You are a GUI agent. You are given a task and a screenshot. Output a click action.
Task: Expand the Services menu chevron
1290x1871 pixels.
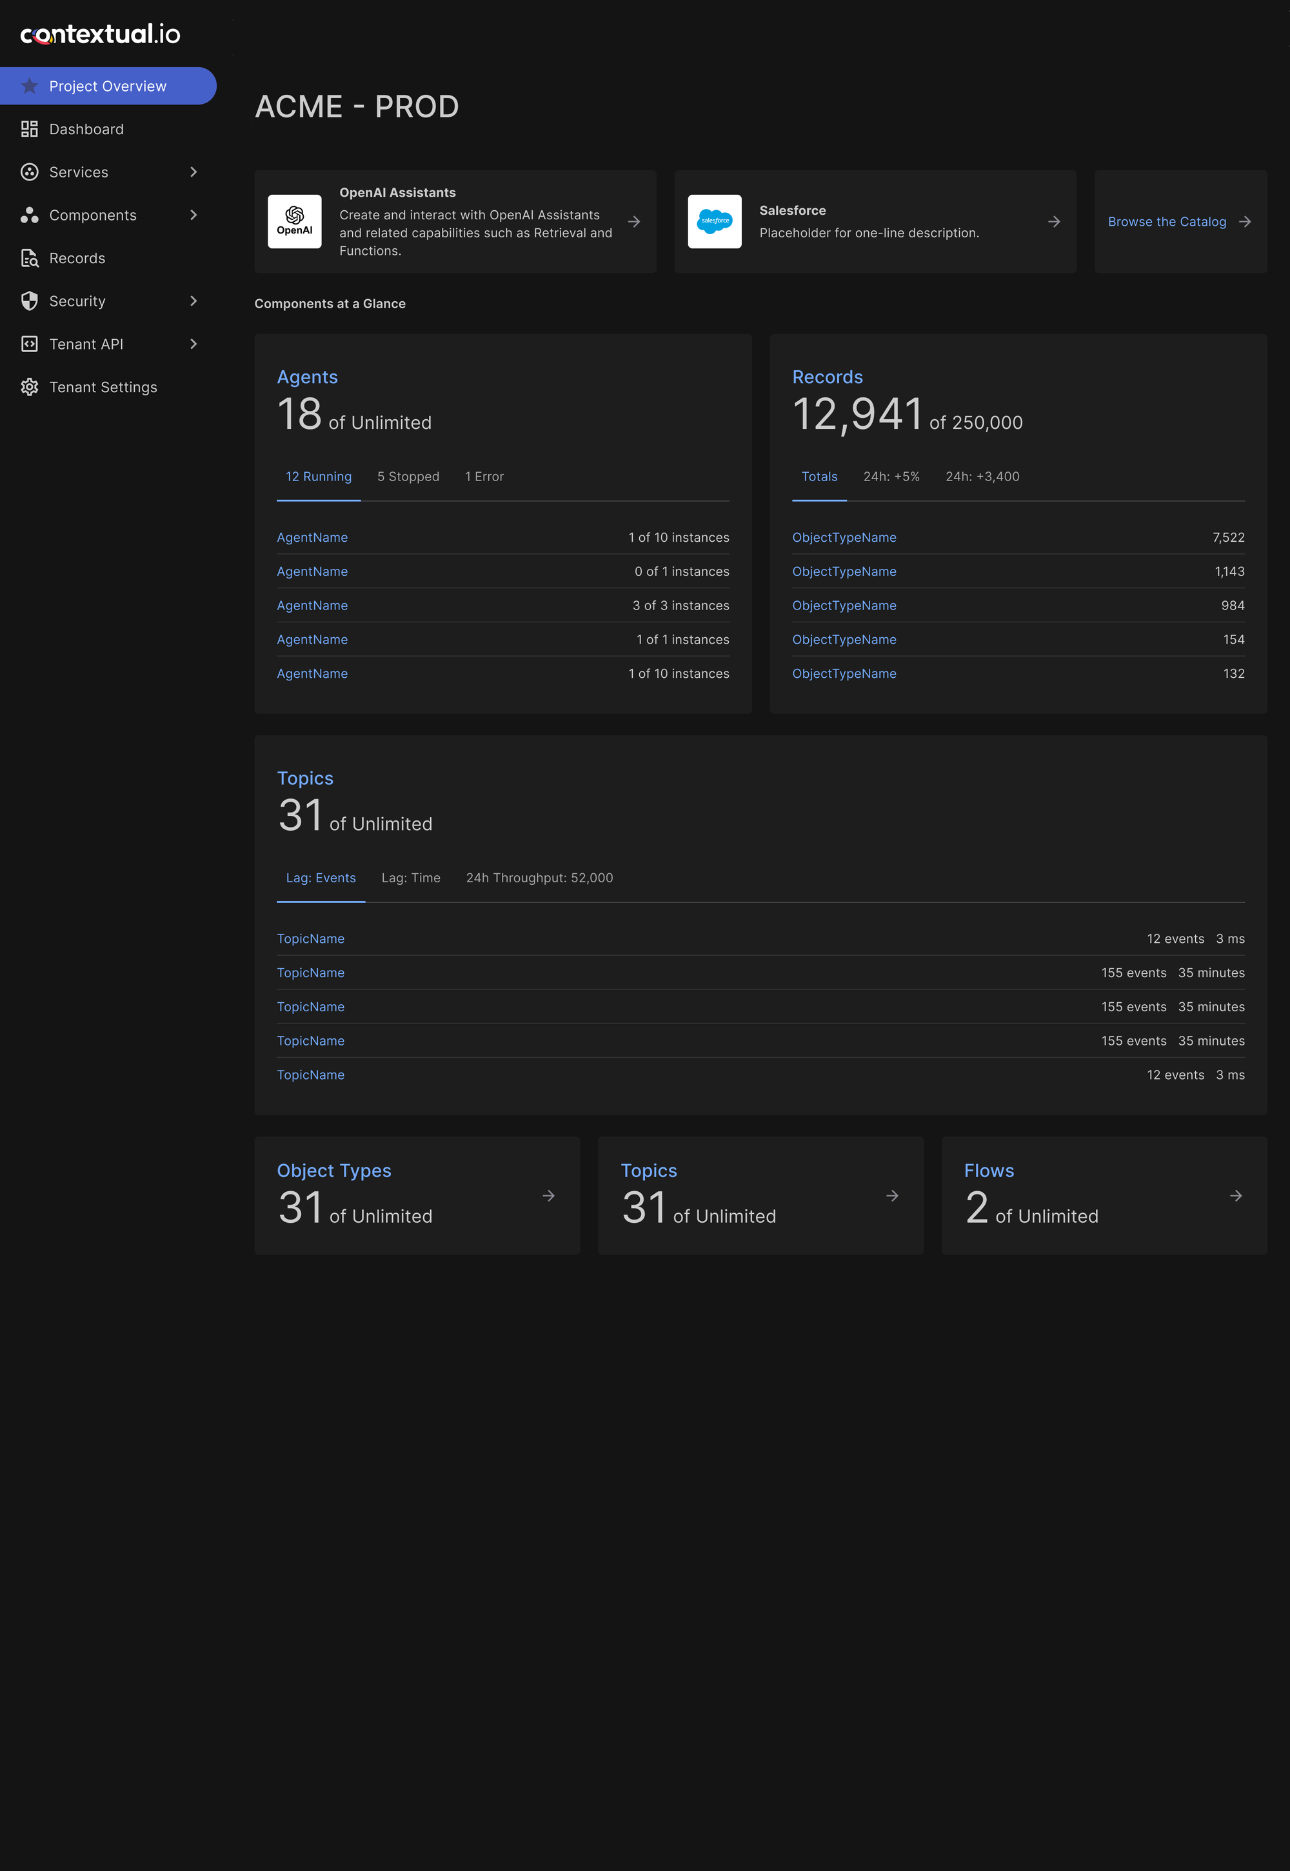coord(193,172)
